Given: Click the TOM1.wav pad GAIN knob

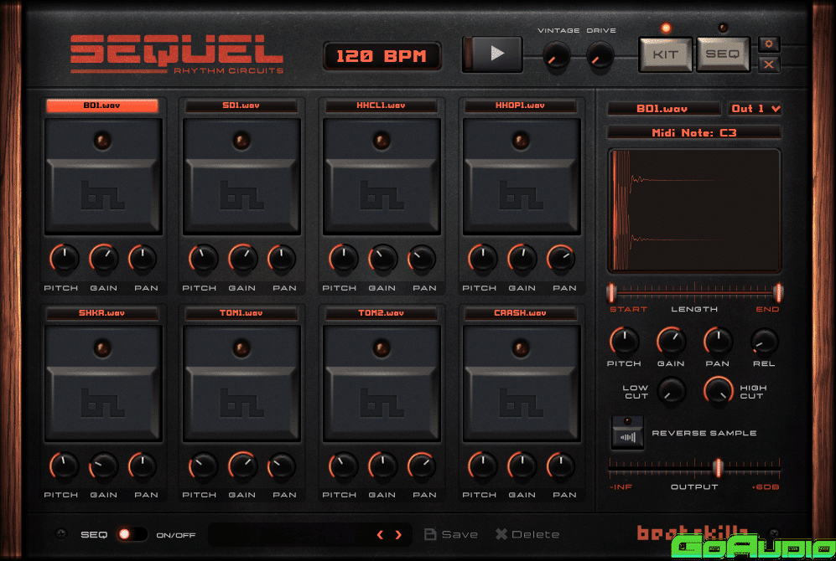Looking at the screenshot, I should [242, 466].
